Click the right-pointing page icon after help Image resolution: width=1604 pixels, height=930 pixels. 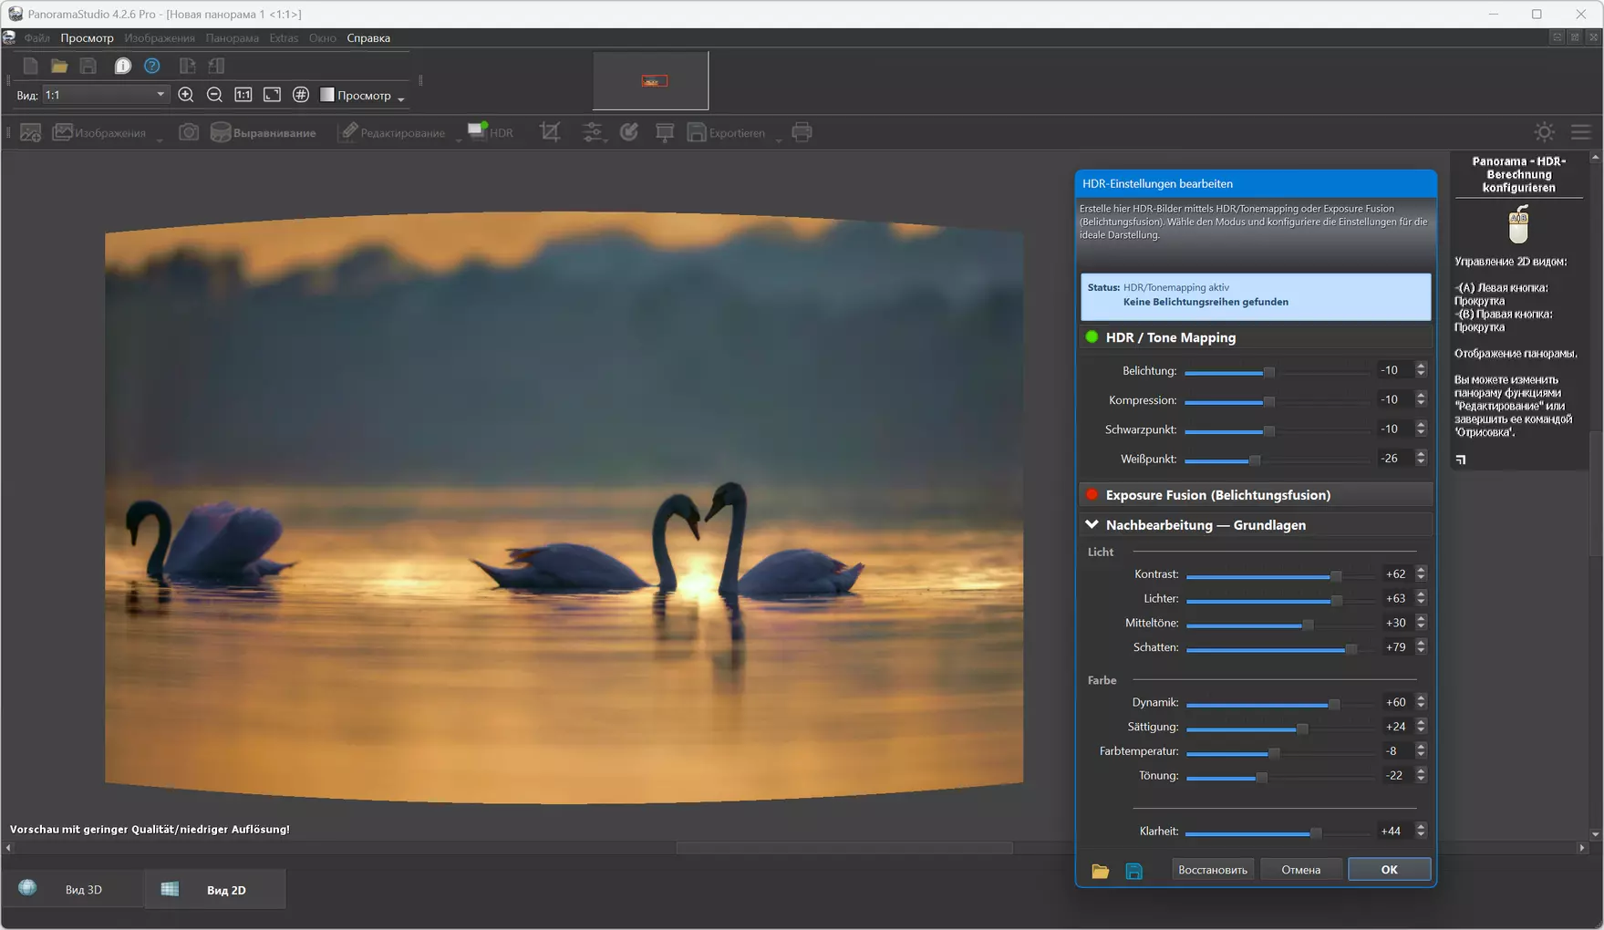(x=187, y=66)
